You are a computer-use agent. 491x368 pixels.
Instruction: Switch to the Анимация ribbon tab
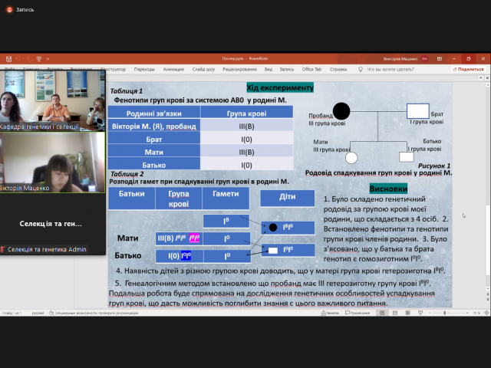pyautogui.click(x=173, y=68)
